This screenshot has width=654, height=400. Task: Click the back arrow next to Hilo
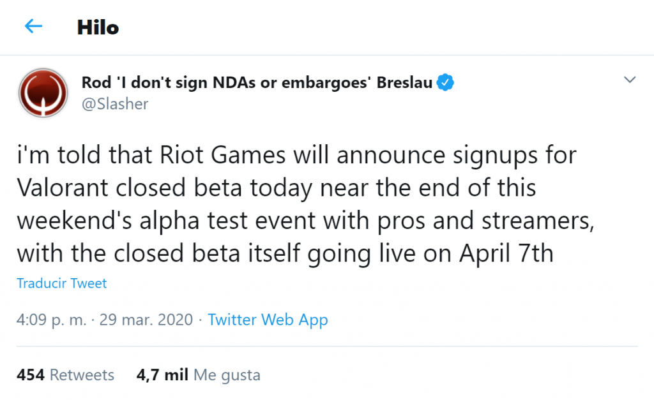point(33,27)
